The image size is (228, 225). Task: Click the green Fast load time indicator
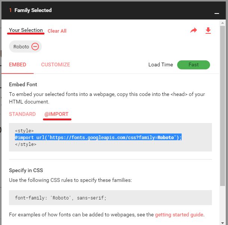point(194,64)
